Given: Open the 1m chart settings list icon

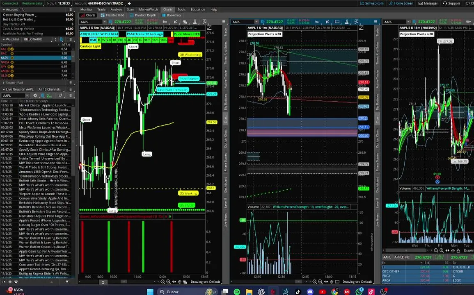Looking at the screenshot, I should pyautogui.click(x=376, y=22).
